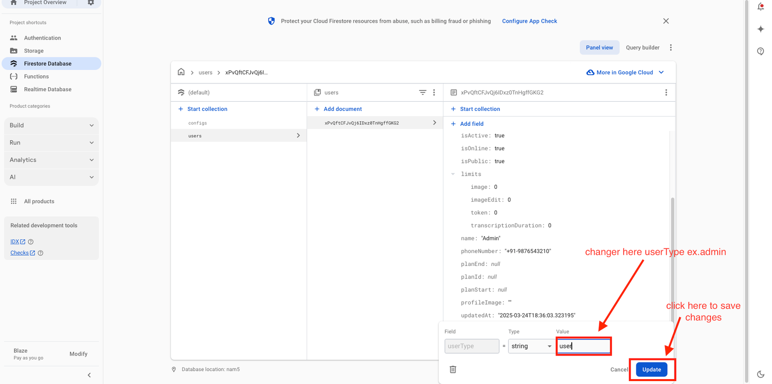Open the Type string dropdown

[x=531, y=346]
